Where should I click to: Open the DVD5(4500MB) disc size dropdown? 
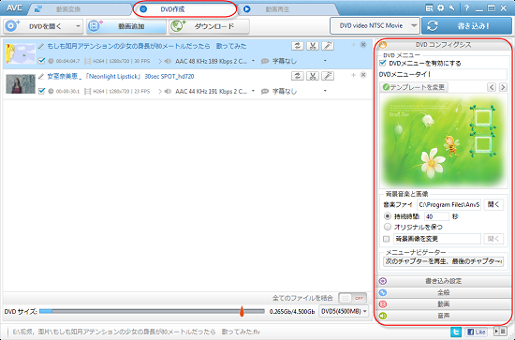click(344, 311)
